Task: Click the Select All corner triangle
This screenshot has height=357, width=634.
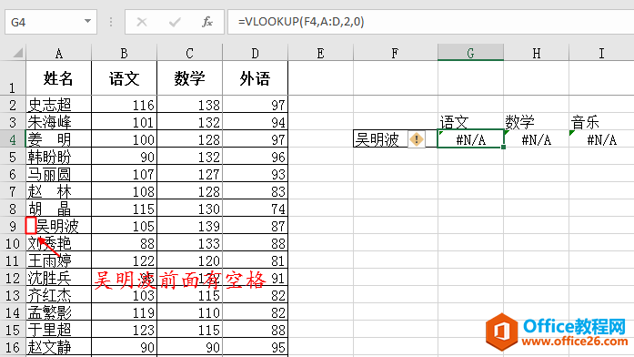Action: [18, 53]
